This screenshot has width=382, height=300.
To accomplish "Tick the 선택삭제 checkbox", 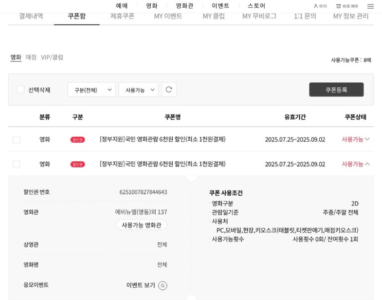I will pyautogui.click(x=21, y=89).
